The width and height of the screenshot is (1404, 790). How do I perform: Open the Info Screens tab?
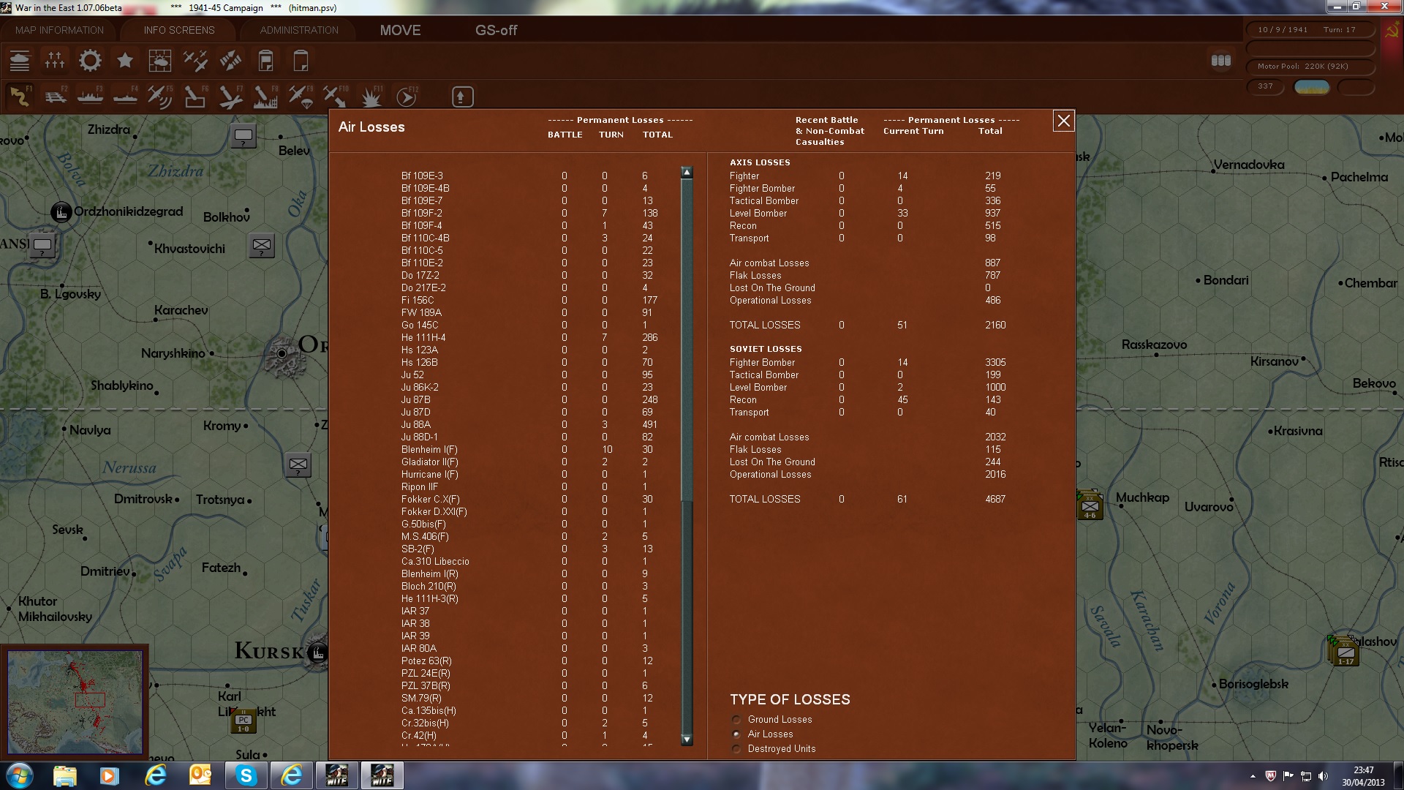(x=179, y=30)
